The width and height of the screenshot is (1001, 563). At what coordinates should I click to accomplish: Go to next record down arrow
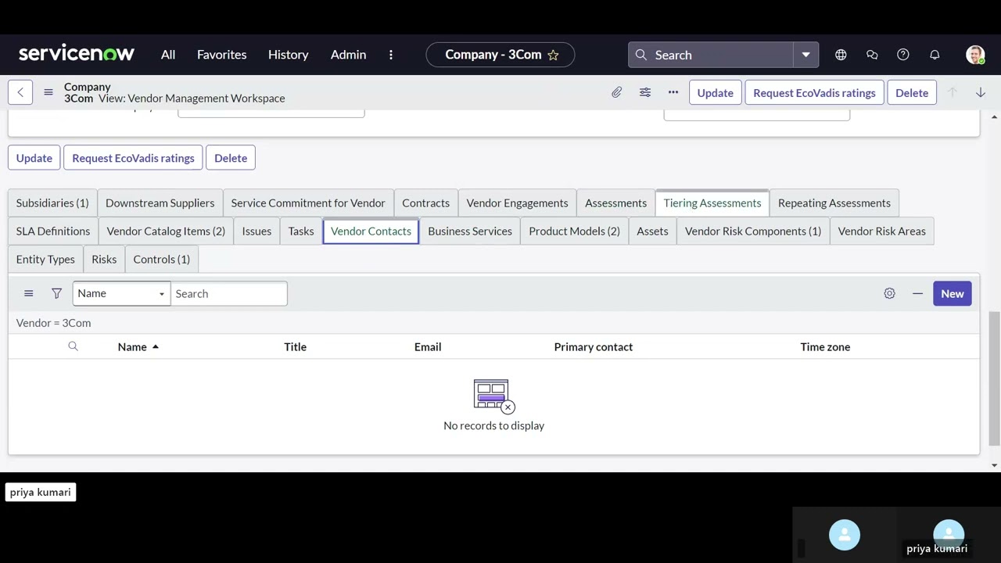coord(981,92)
